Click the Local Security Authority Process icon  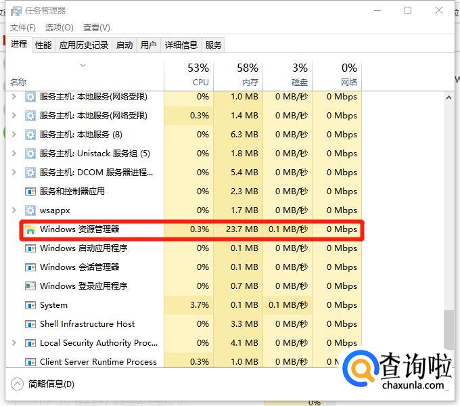tap(30, 343)
